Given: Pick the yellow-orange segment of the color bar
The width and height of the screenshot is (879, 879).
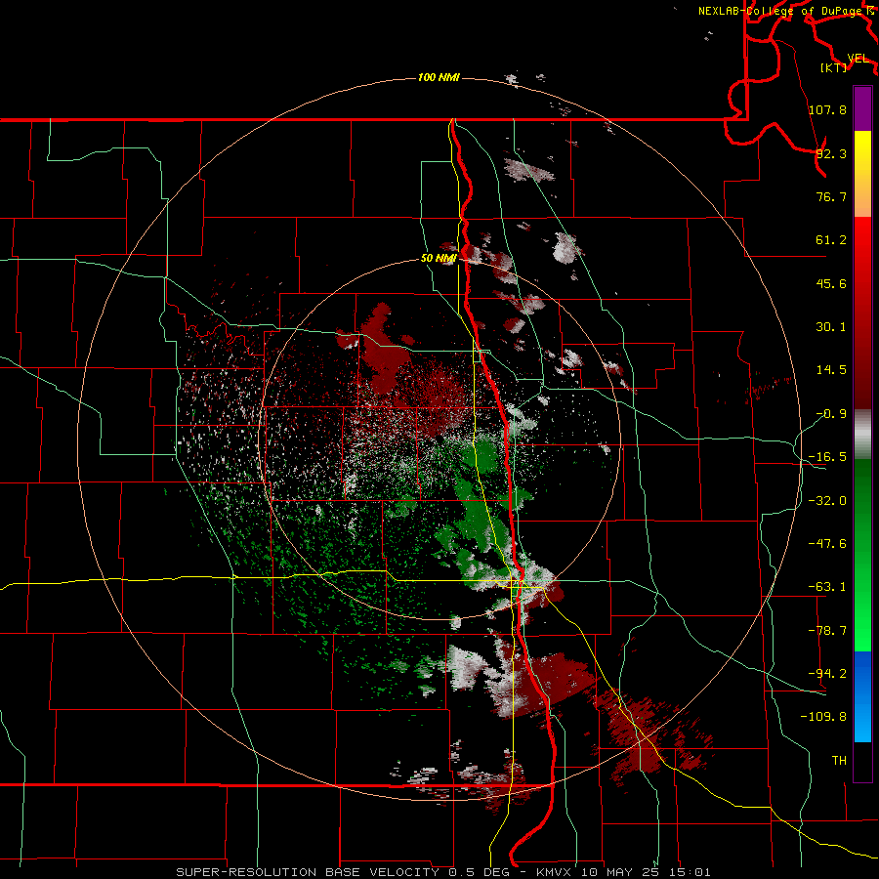Looking at the screenshot, I should click(862, 174).
